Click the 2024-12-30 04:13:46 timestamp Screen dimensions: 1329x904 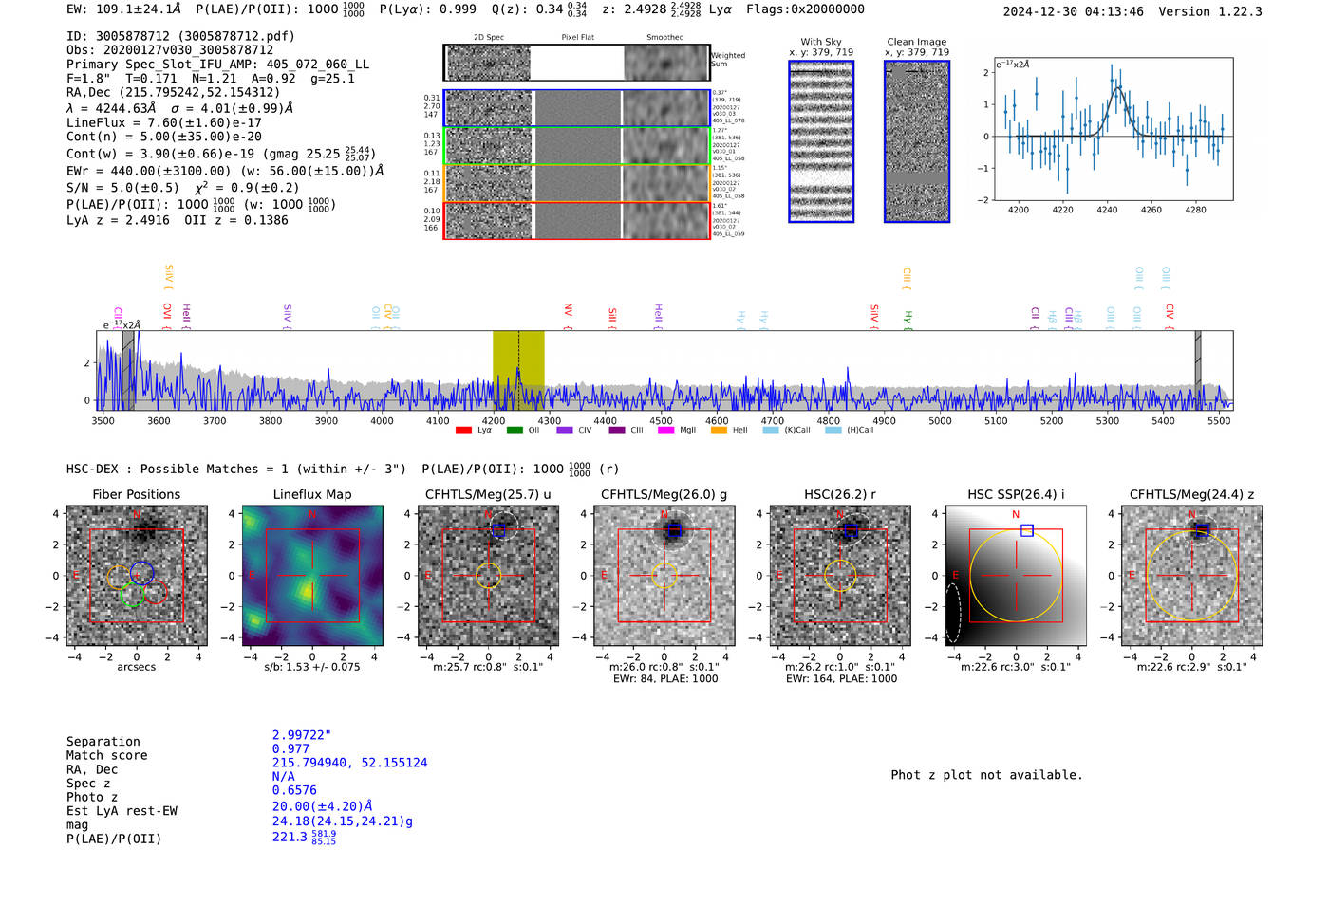point(1074,11)
